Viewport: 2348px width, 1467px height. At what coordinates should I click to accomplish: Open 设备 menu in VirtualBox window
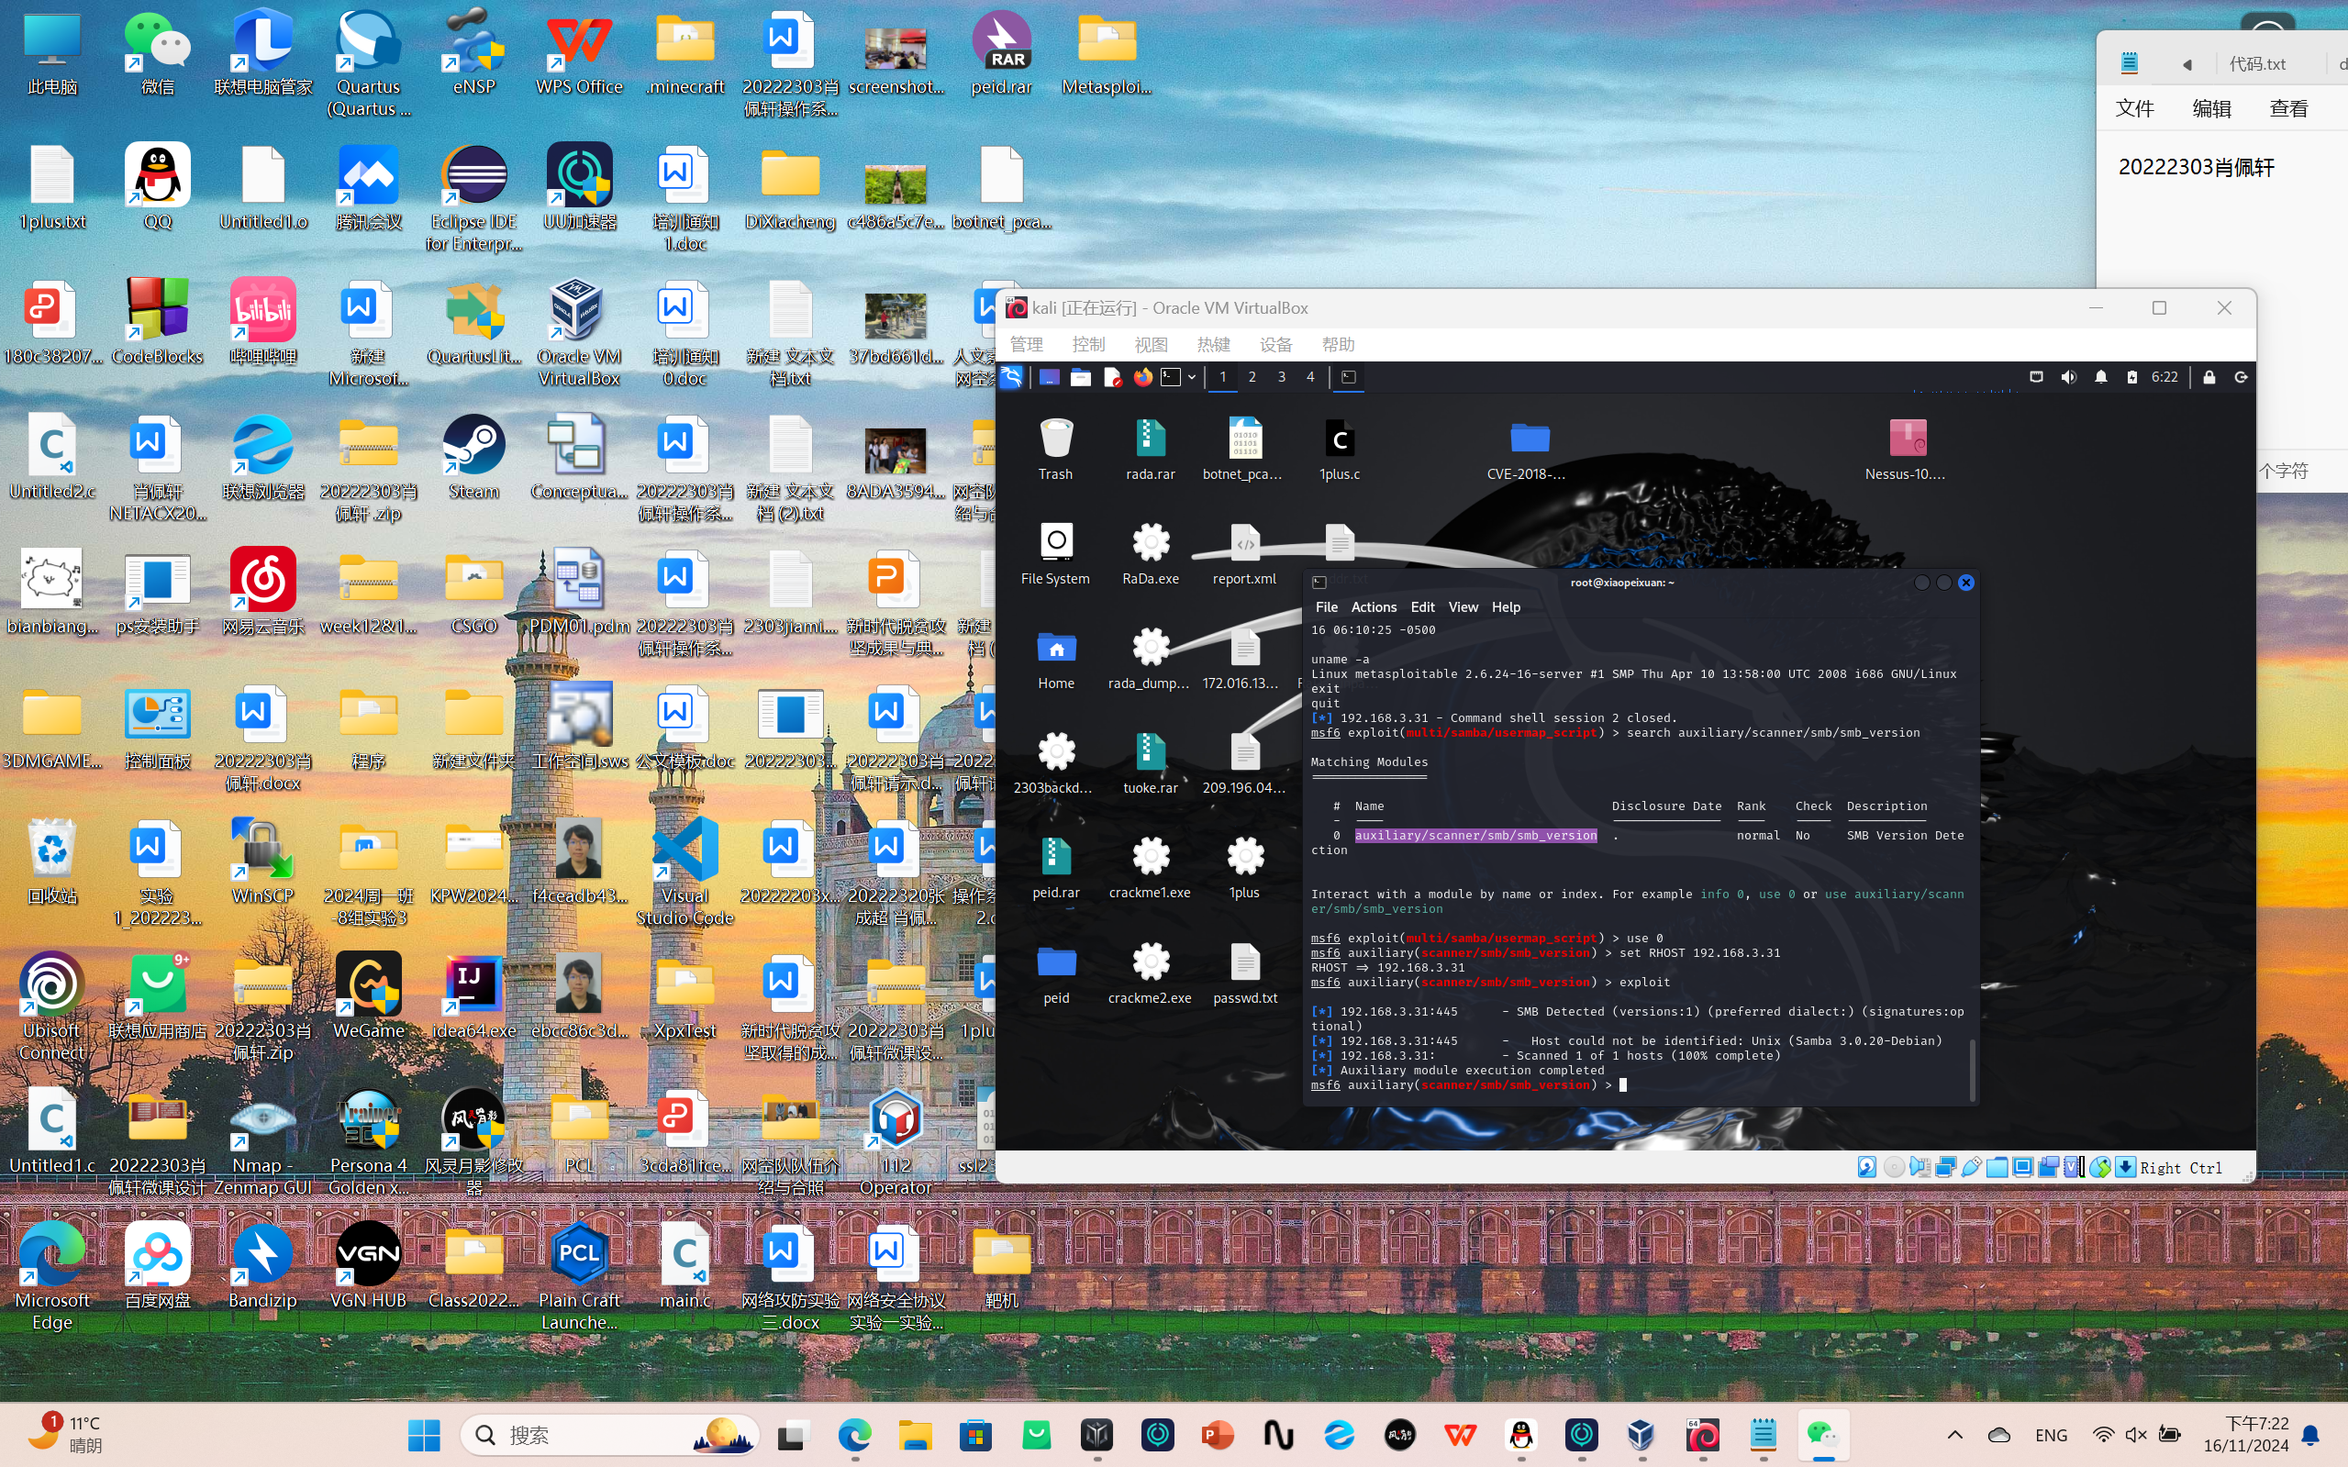pyautogui.click(x=1274, y=344)
